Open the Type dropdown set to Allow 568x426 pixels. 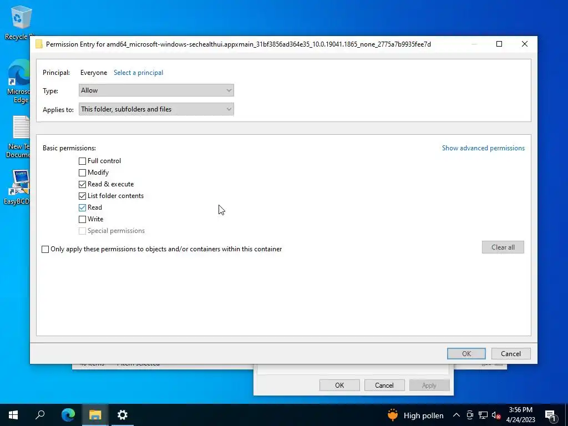point(156,90)
